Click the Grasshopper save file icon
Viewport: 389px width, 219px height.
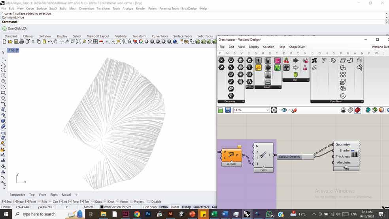coord(228,110)
